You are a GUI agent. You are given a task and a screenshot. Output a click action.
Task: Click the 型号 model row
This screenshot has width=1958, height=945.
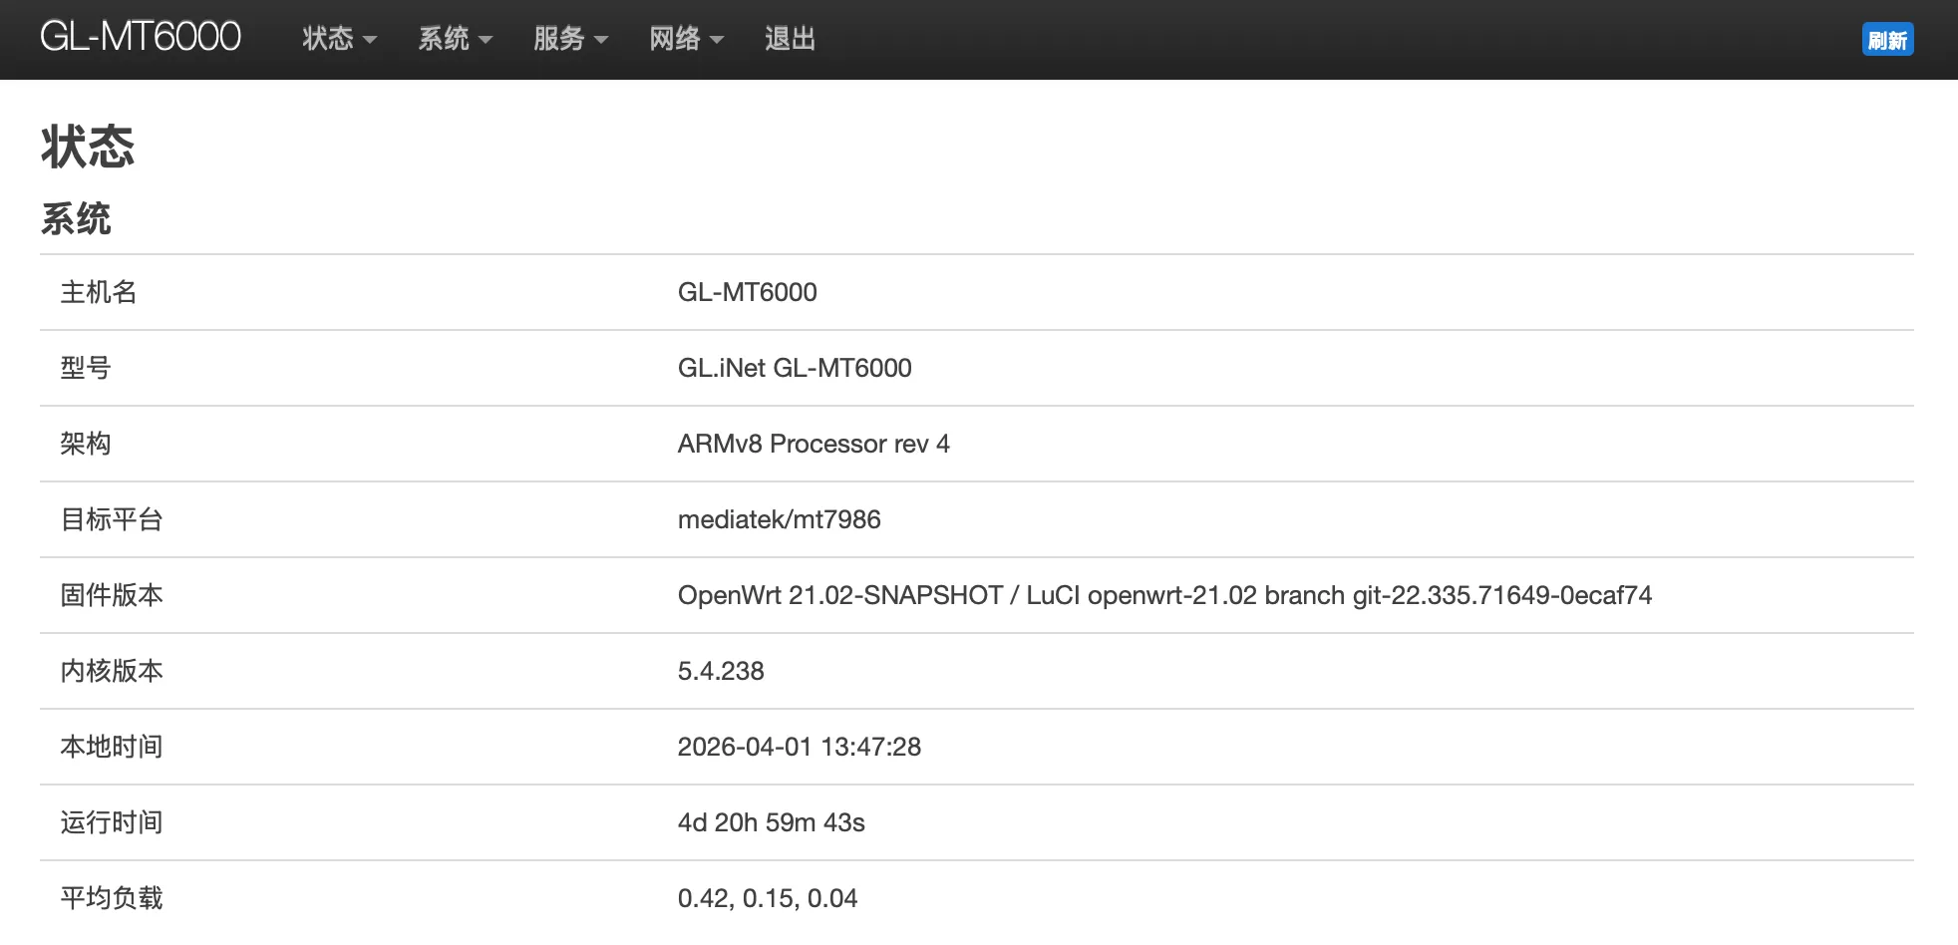(x=795, y=368)
